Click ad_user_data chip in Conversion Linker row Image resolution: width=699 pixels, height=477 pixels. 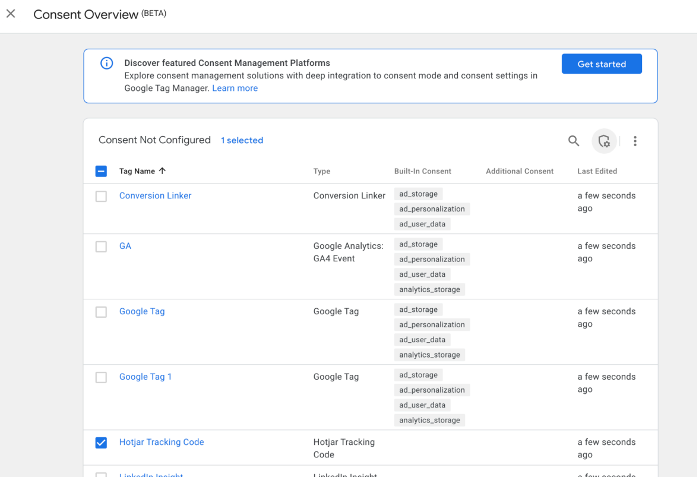(422, 224)
